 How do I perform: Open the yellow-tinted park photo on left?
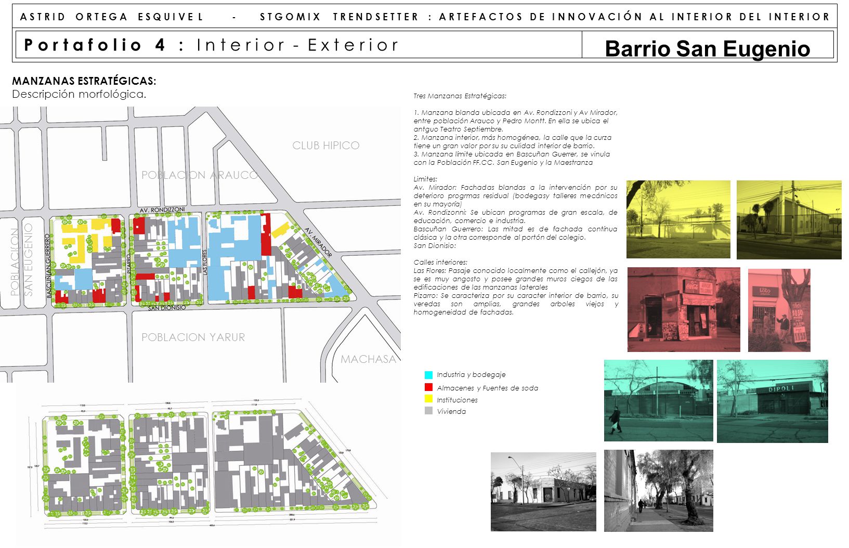tap(678, 219)
